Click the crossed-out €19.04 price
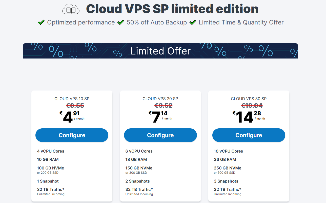326x203 pixels. click(252, 105)
